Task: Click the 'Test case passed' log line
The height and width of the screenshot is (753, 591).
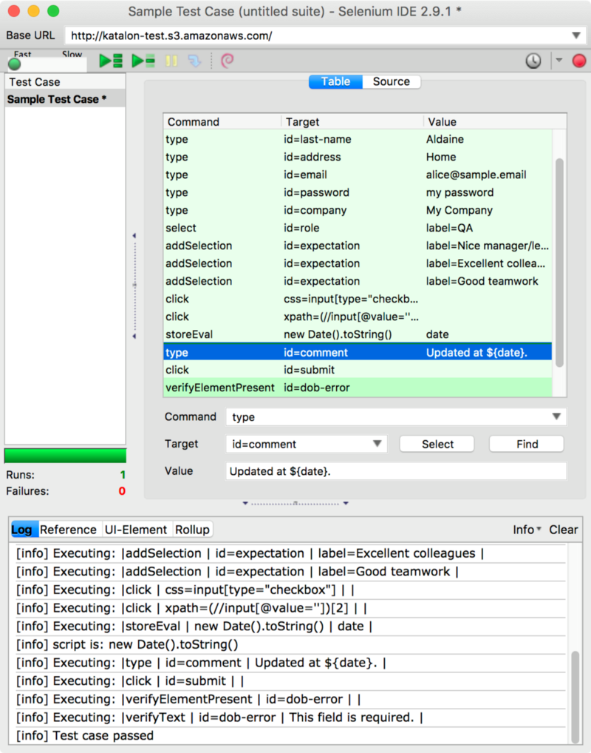Action: click(x=291, y=736)
